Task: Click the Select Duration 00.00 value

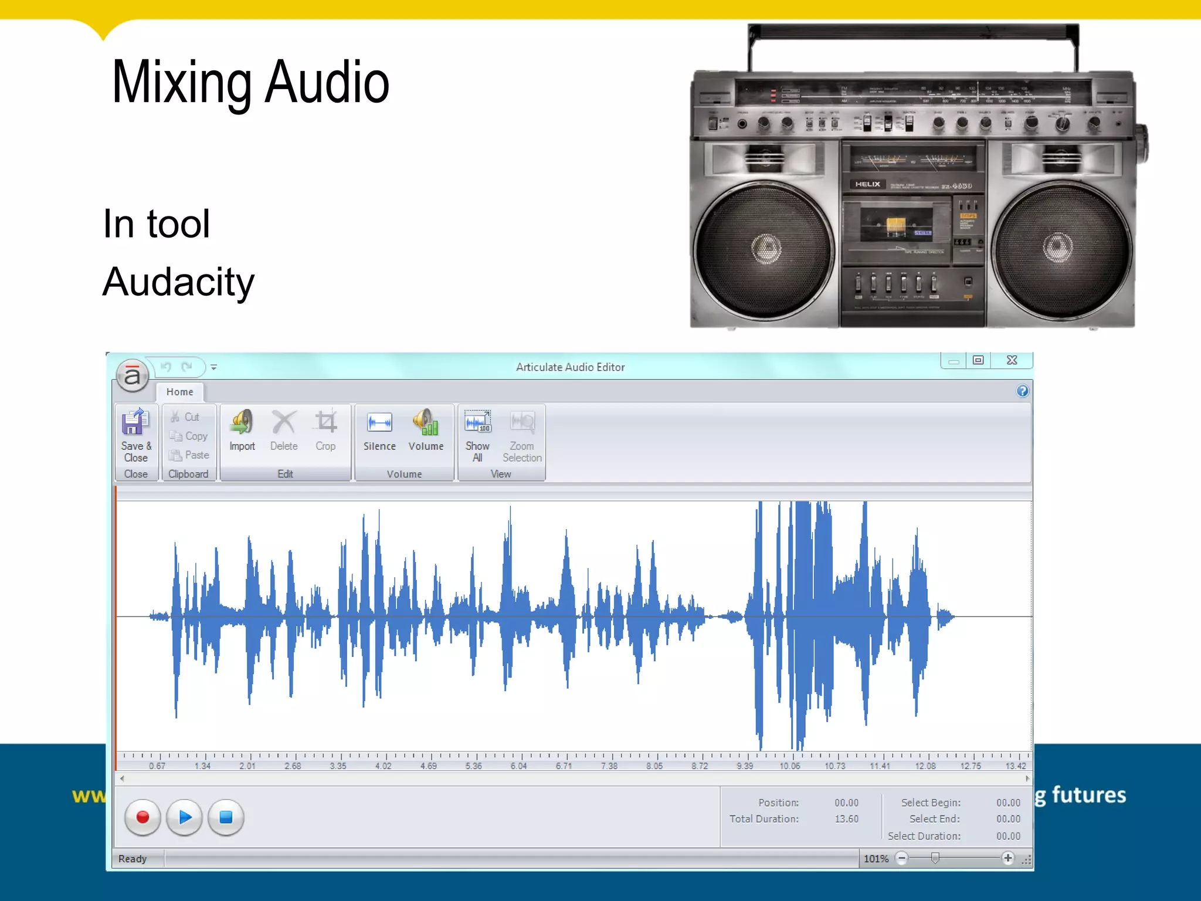Action: 1008,836
